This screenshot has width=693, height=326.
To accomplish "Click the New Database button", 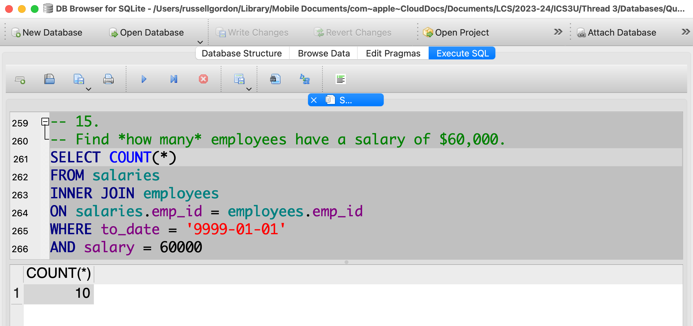I will click(47, 32).
